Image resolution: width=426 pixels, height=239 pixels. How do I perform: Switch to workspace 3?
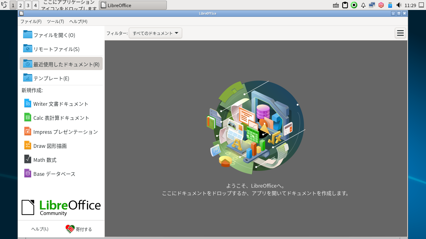click(x=28, y=5)
